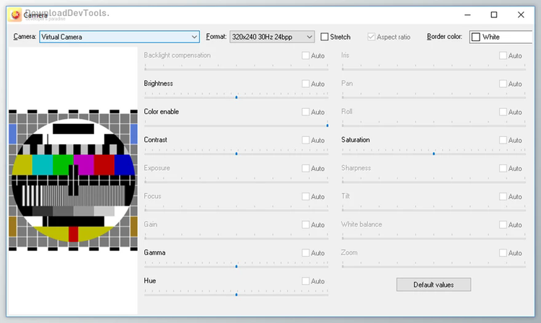The height and width of the screenshot is (323, 541).
Task: Click the Gamma label
Action: tap(154, 252)
